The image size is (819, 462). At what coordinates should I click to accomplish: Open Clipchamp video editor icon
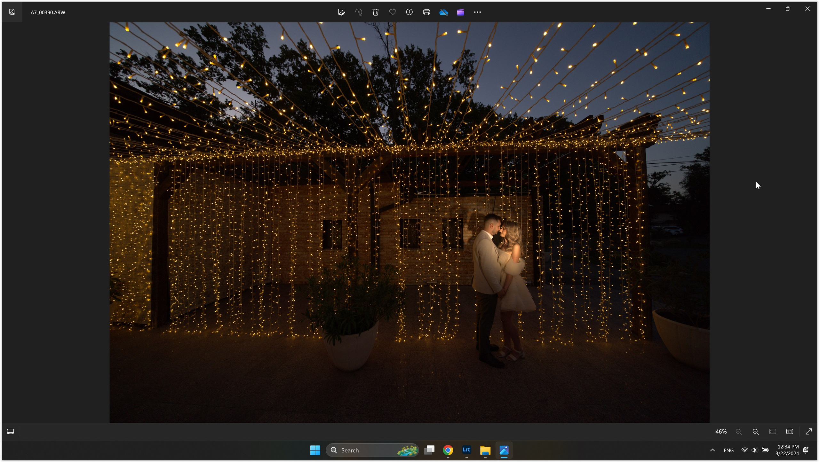coord(460,12)
